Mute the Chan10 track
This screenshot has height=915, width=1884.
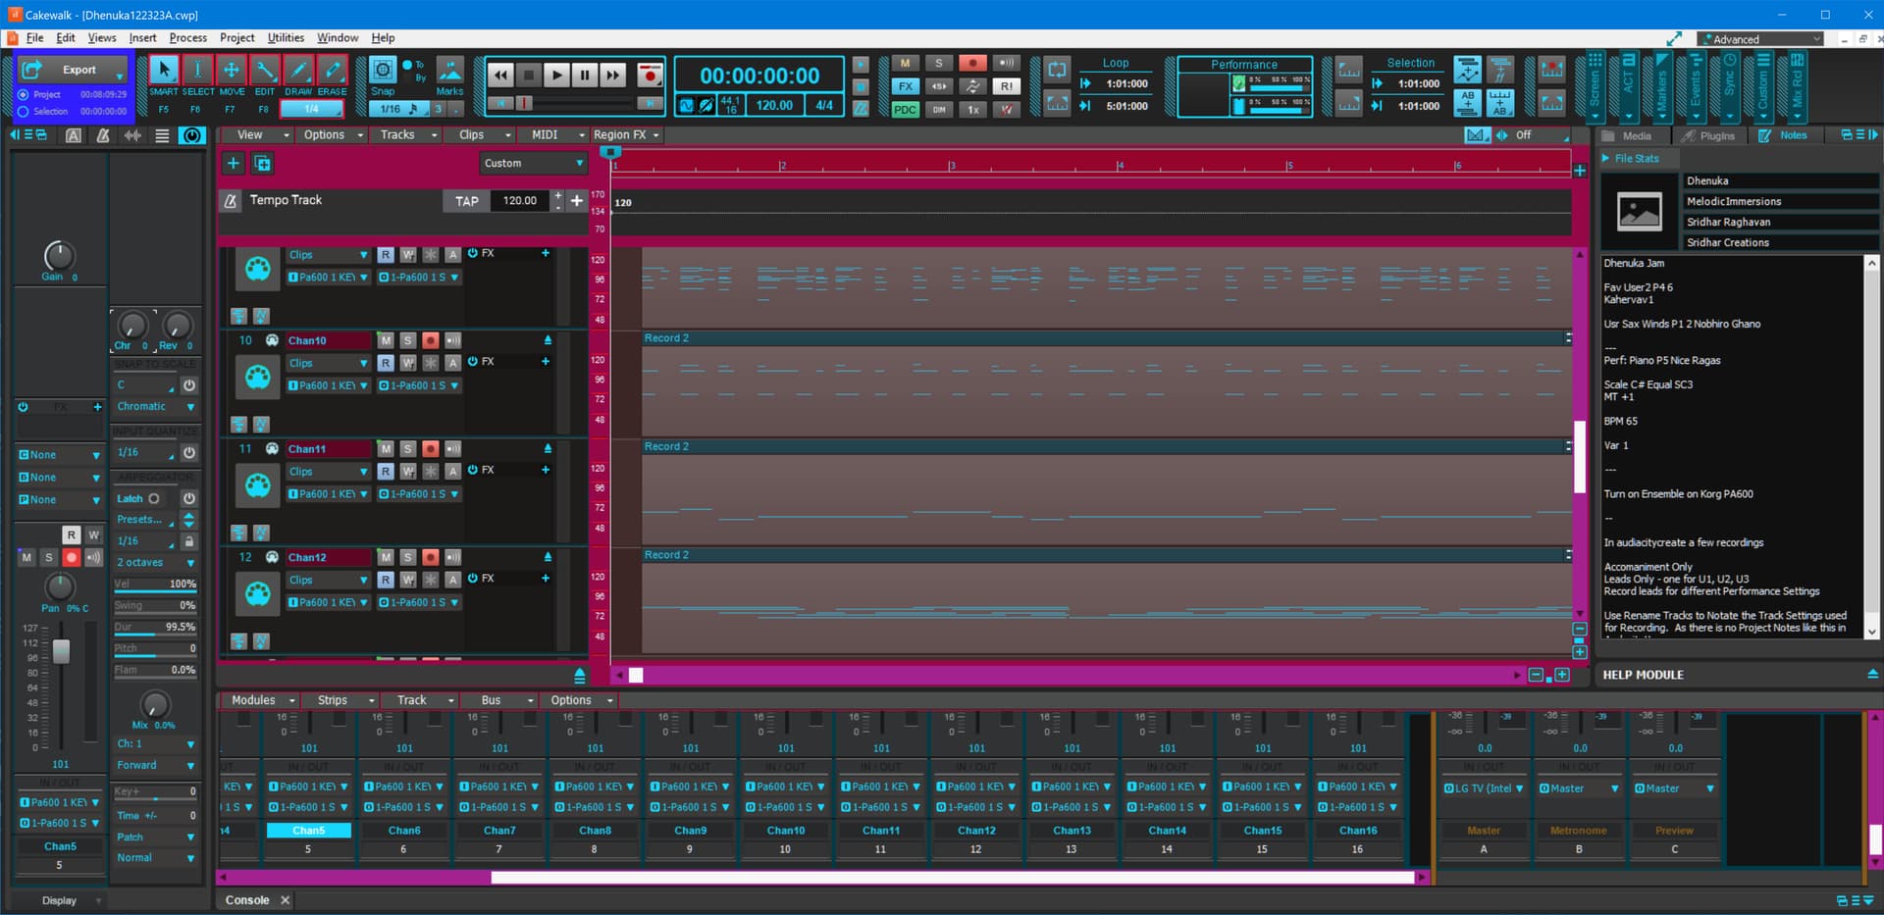click(386, 340)
